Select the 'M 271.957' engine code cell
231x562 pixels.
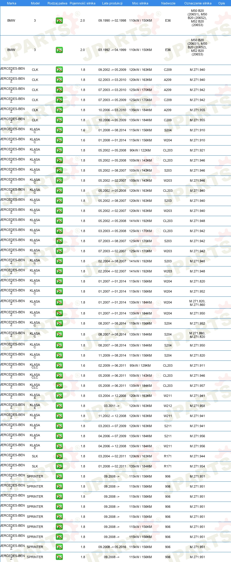tap(197, 386)
